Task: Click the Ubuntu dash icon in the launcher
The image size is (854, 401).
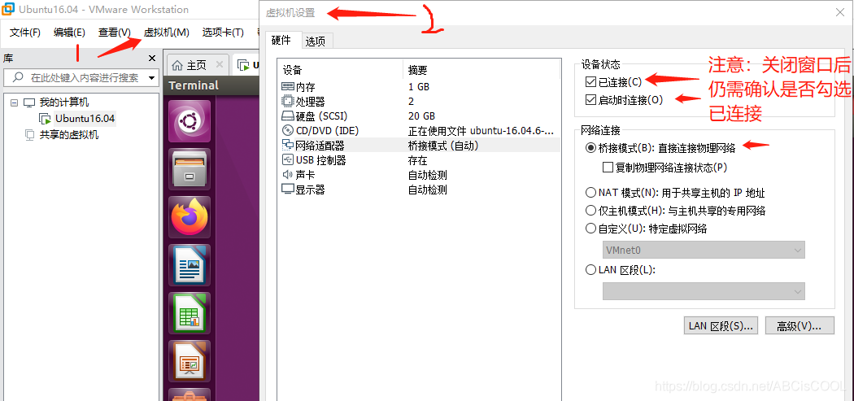Action: point(189,121)
